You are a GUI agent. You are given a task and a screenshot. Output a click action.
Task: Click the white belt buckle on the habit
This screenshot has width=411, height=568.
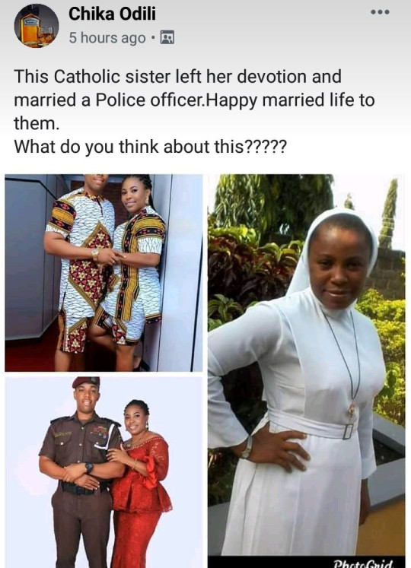tap(348, 431)
